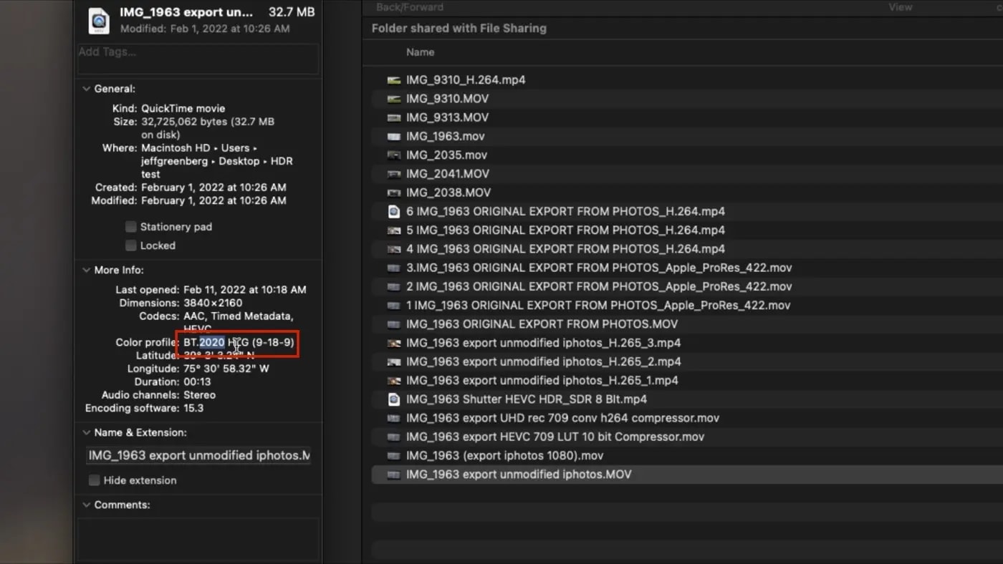Screen dimensions: 1003x564
Task: Select the icon next to IMG_1963.mov
Action: (x=393, y=136)
